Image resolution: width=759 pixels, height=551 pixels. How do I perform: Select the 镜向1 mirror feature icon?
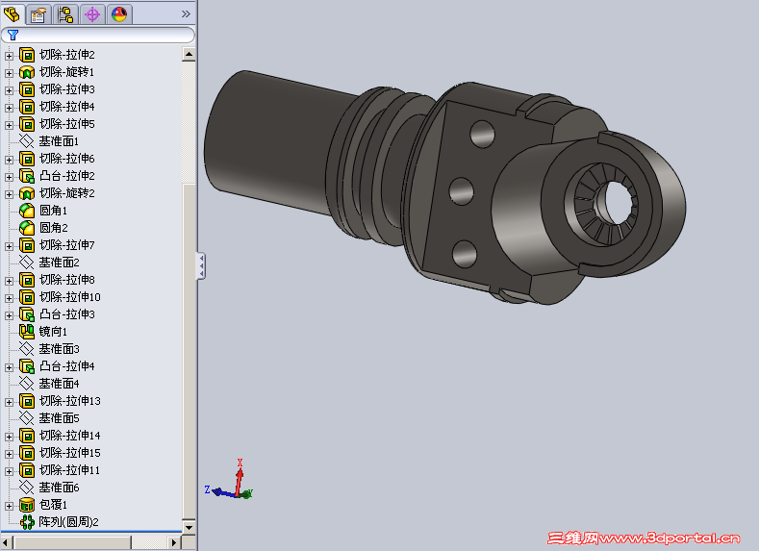27,332
